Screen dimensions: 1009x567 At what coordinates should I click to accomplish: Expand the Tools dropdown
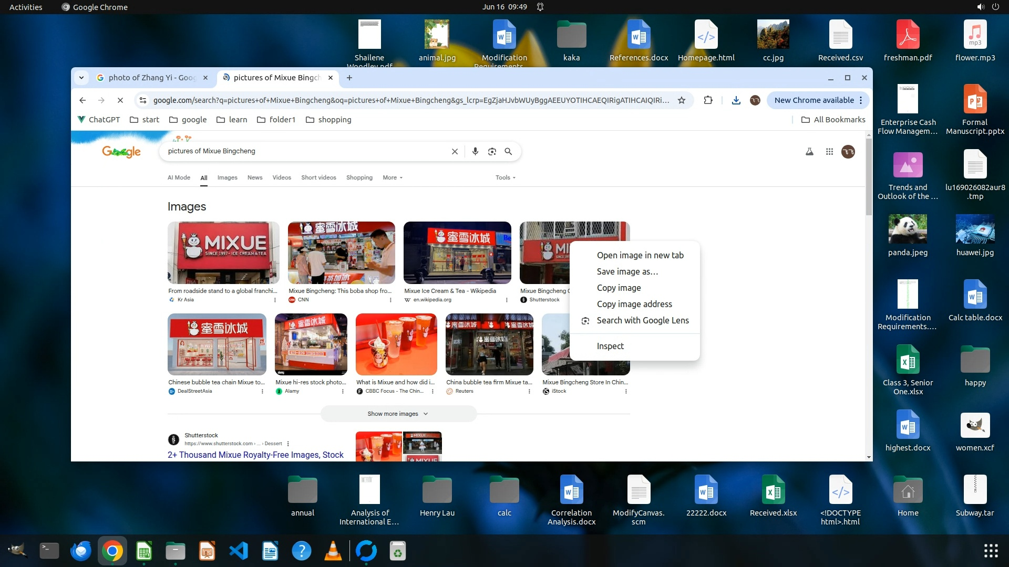(x=505, y=177)
